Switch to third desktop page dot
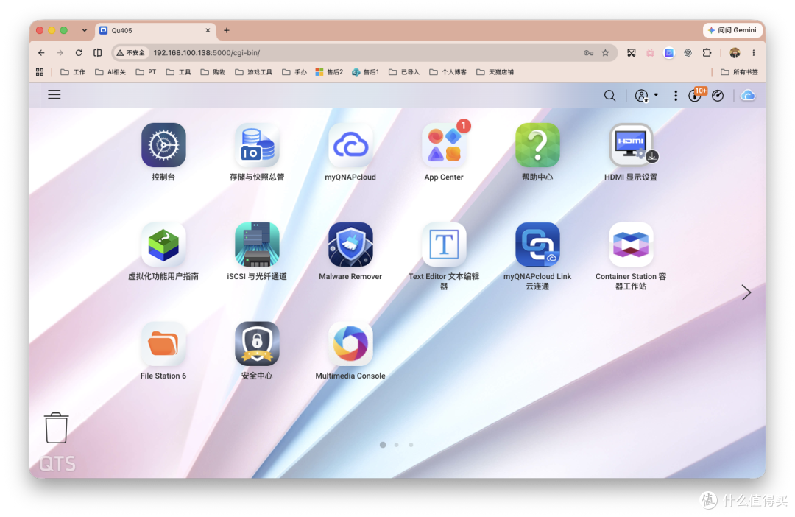 (411, 445)
